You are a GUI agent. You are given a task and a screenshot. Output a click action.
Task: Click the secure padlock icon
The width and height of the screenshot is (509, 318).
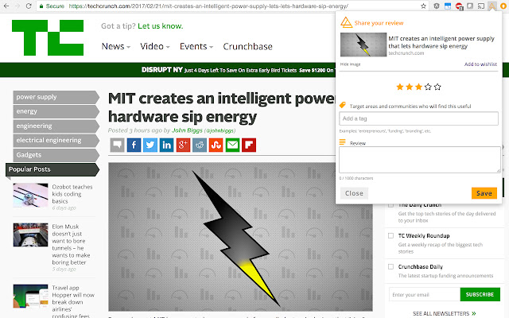[41, 6]
